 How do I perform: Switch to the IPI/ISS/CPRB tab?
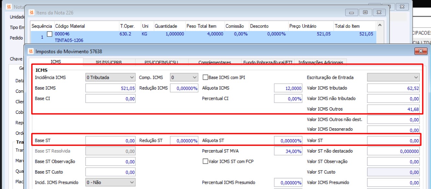[x=108, y=62]
